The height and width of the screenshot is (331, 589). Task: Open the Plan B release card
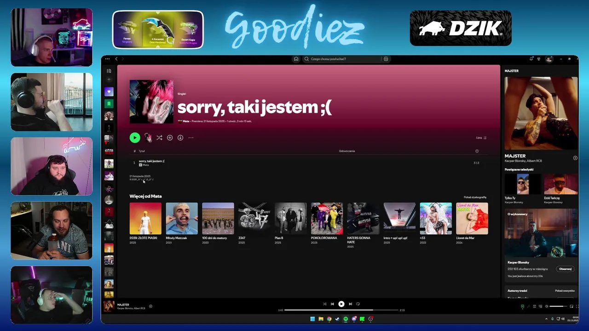click(x=290, y=223)
